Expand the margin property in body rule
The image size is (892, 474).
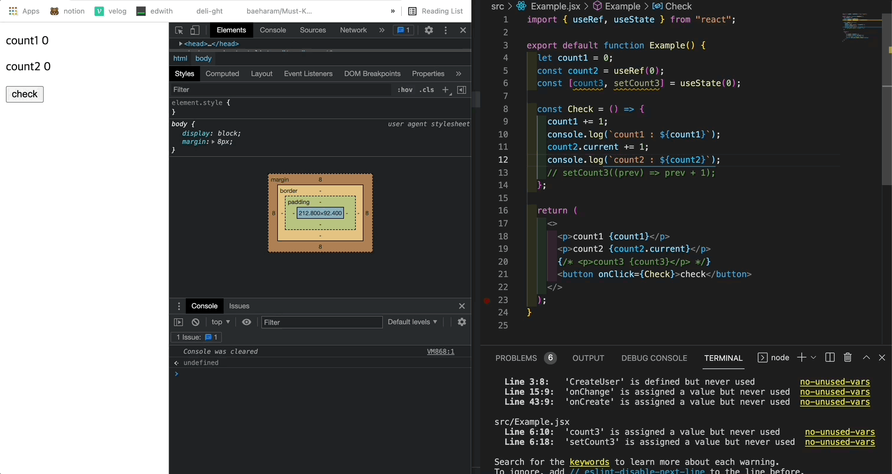click(x=213, y=142)
